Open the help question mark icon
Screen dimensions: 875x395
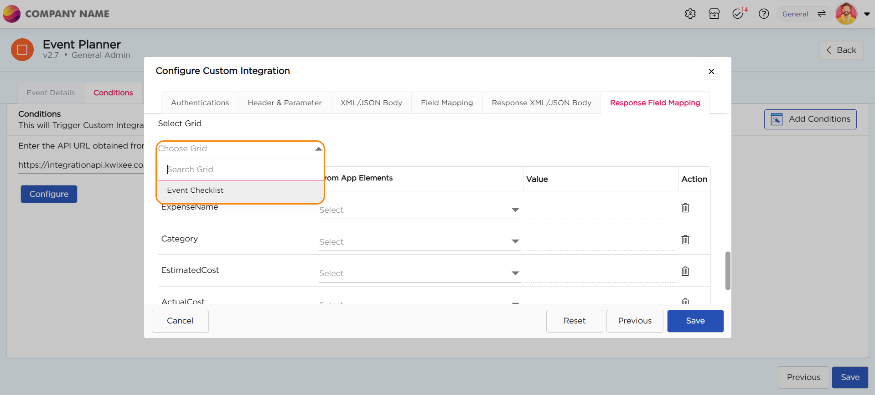tap(764, 14)
